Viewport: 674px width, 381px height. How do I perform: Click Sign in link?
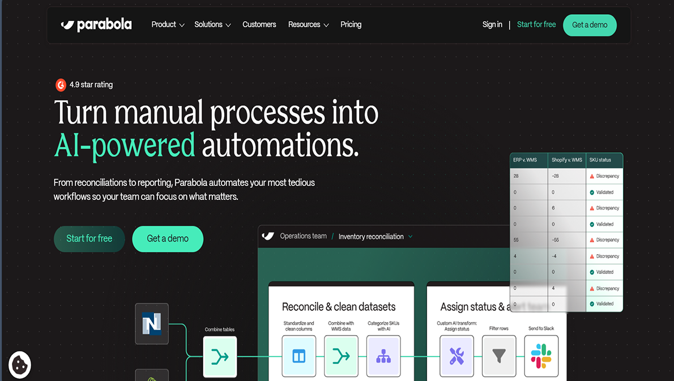[492, 24]
